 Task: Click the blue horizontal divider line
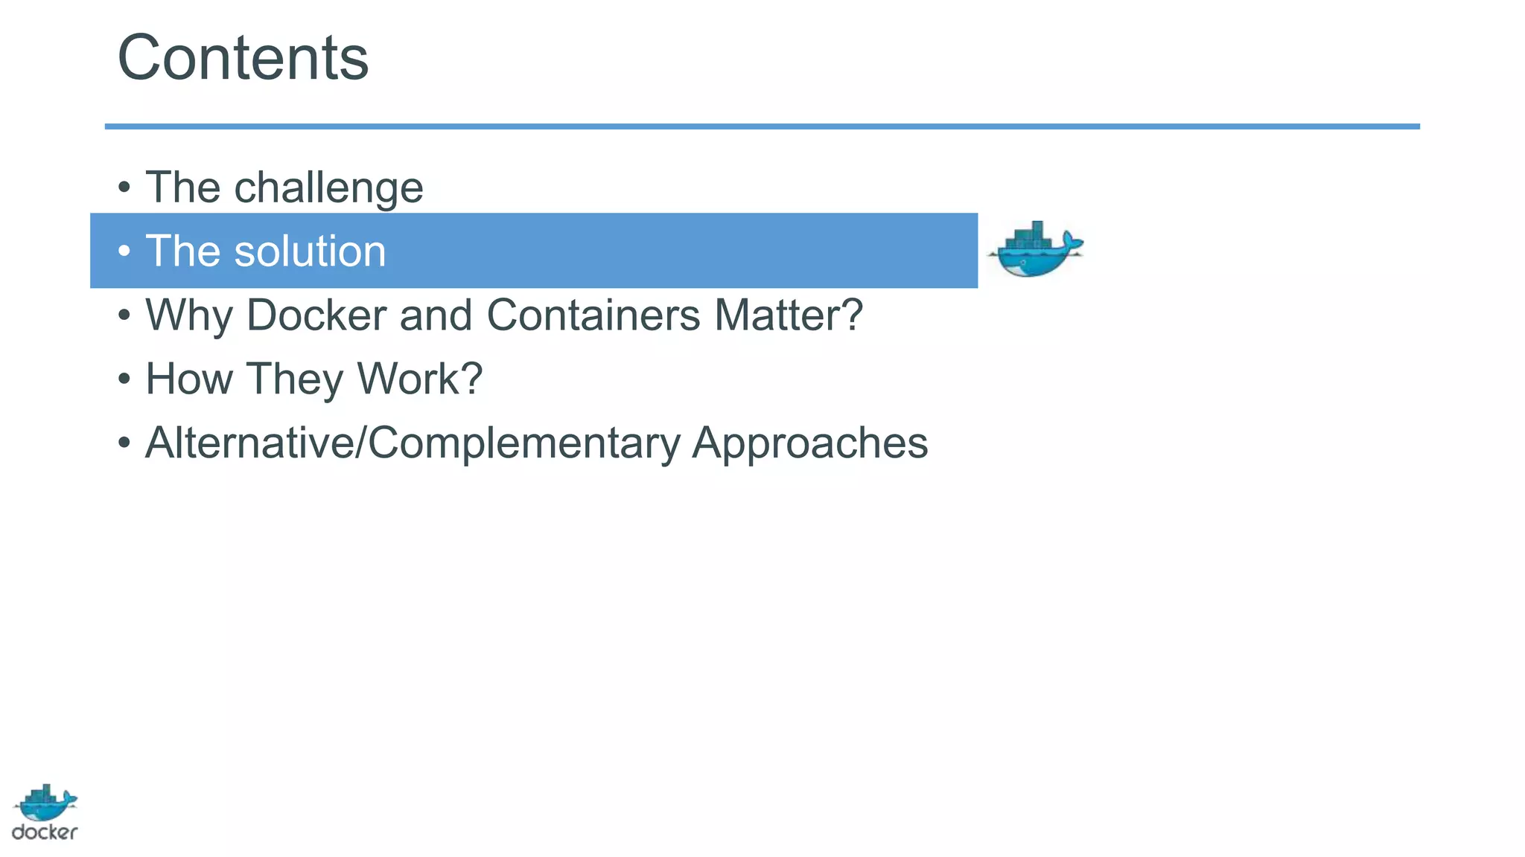(762, 126)
